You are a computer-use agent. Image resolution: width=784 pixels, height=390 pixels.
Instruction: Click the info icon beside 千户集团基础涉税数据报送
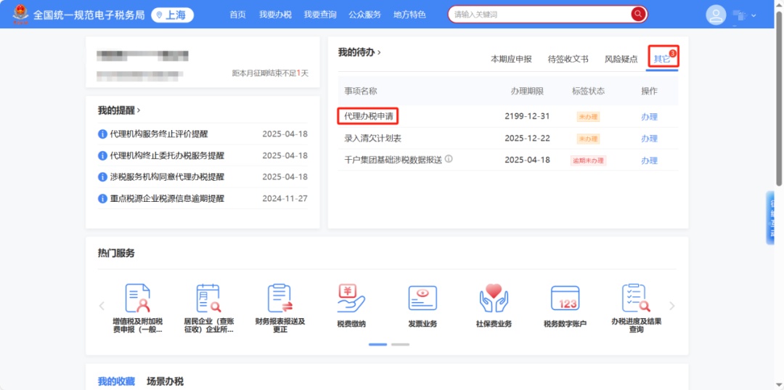[449, 159]
